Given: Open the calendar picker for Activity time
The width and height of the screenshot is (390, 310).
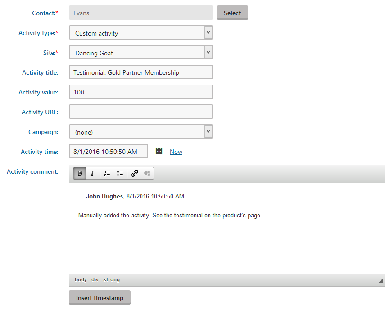Looking at the screenshot, I should coord(159,151).
